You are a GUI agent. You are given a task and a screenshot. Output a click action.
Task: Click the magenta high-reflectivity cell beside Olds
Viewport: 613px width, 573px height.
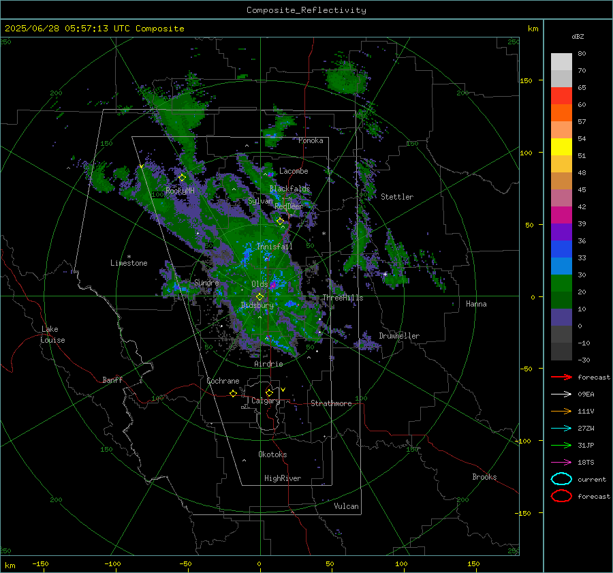[x=273, y=285]
